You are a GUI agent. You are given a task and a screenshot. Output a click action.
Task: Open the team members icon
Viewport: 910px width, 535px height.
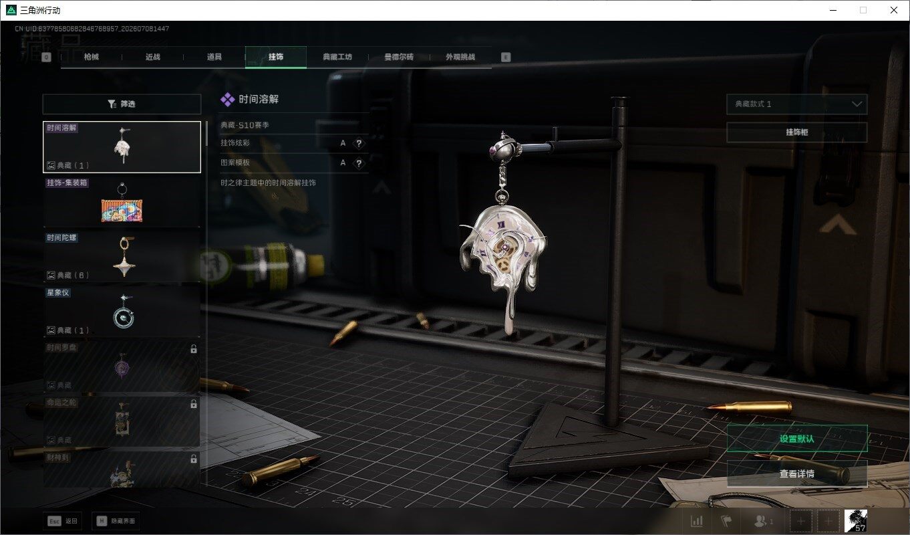762,521
